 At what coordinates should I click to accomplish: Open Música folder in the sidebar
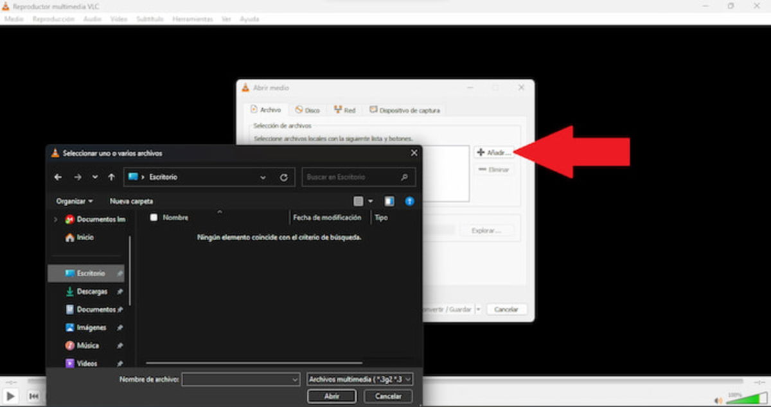coord(82,345)
